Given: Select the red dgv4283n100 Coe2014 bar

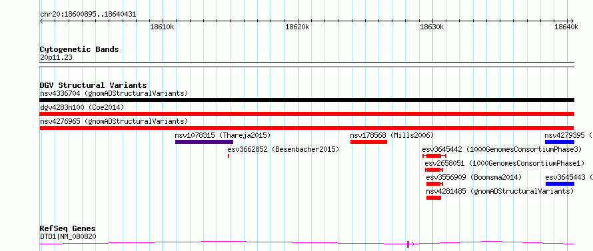Looking at the screenshot, I should tap(306, 114).
